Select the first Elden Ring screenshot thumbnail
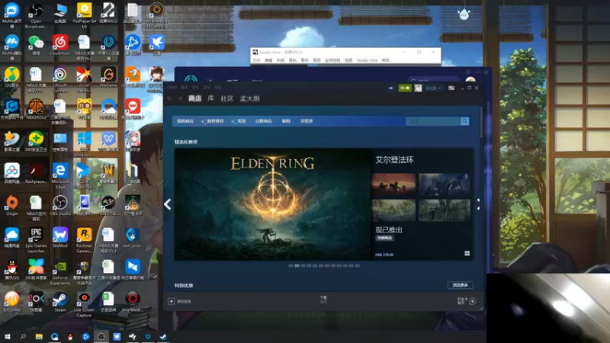This screenshot has width=610, height=343. pos(393,184)
